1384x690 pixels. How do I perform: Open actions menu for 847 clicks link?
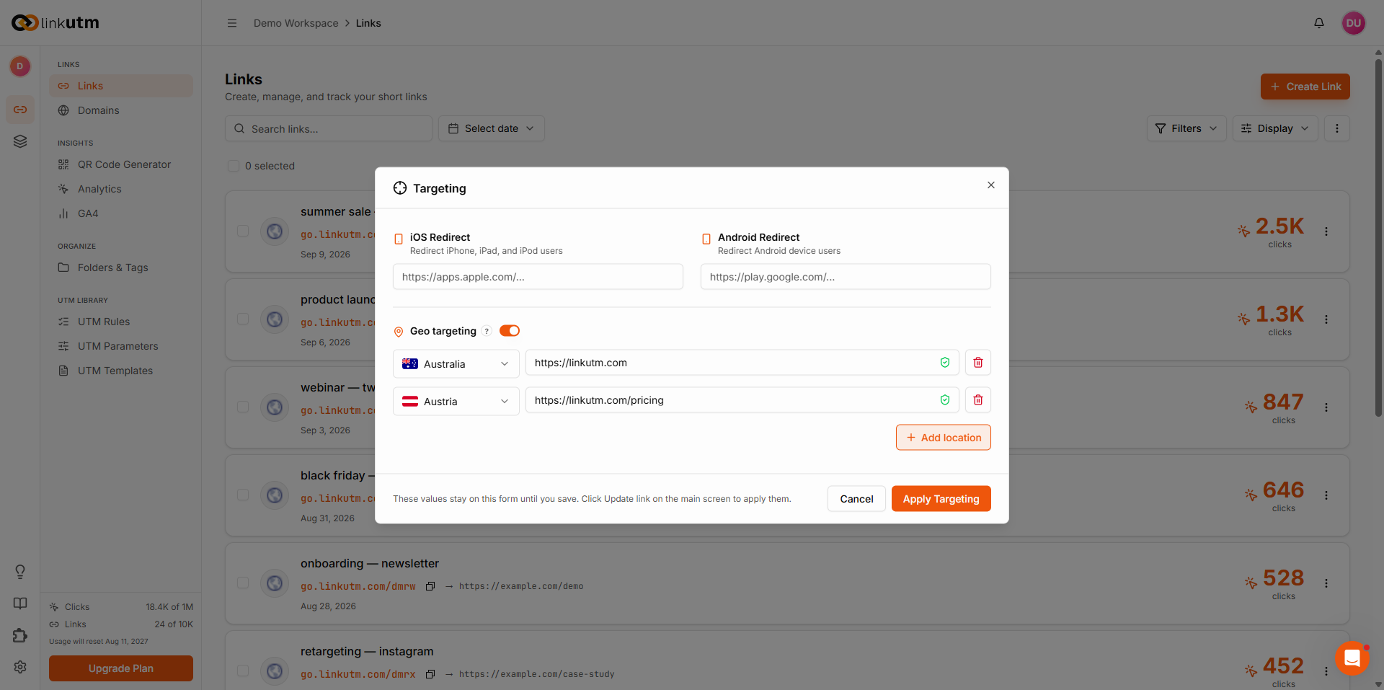tap(1326, 407)
